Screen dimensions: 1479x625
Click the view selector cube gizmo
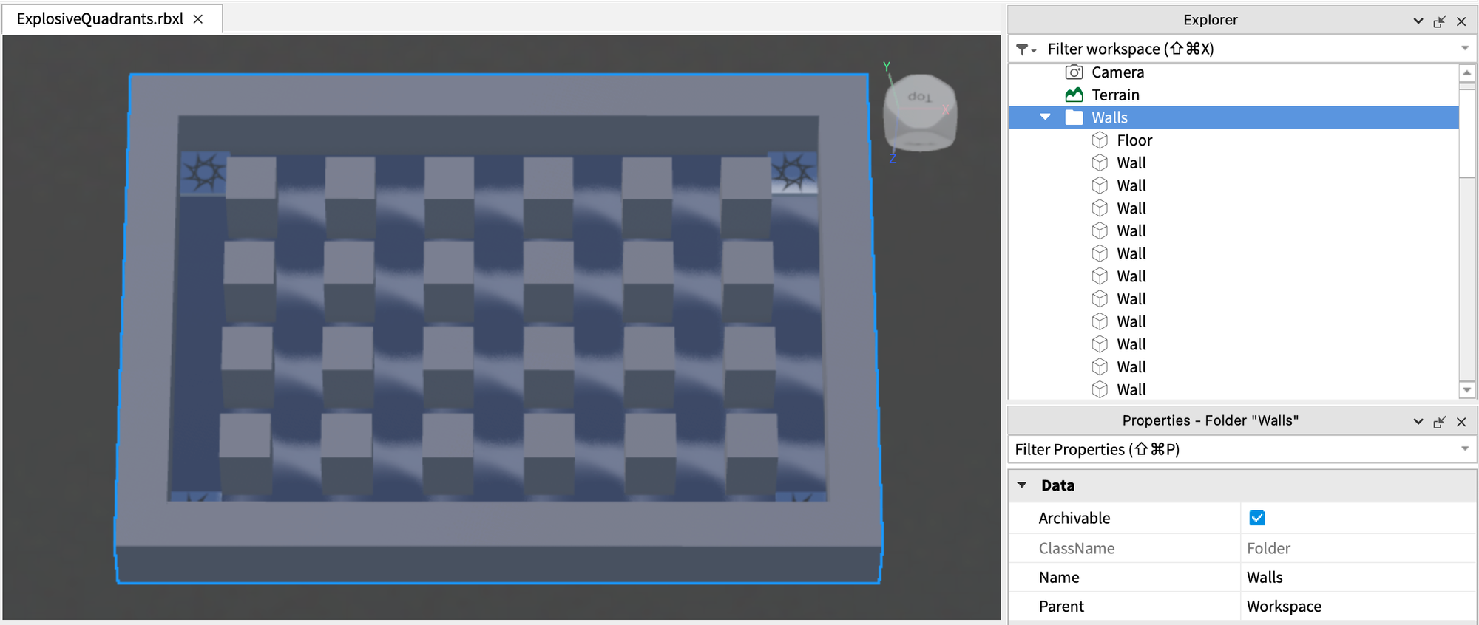pyautogui.click(x=920, y=112)
